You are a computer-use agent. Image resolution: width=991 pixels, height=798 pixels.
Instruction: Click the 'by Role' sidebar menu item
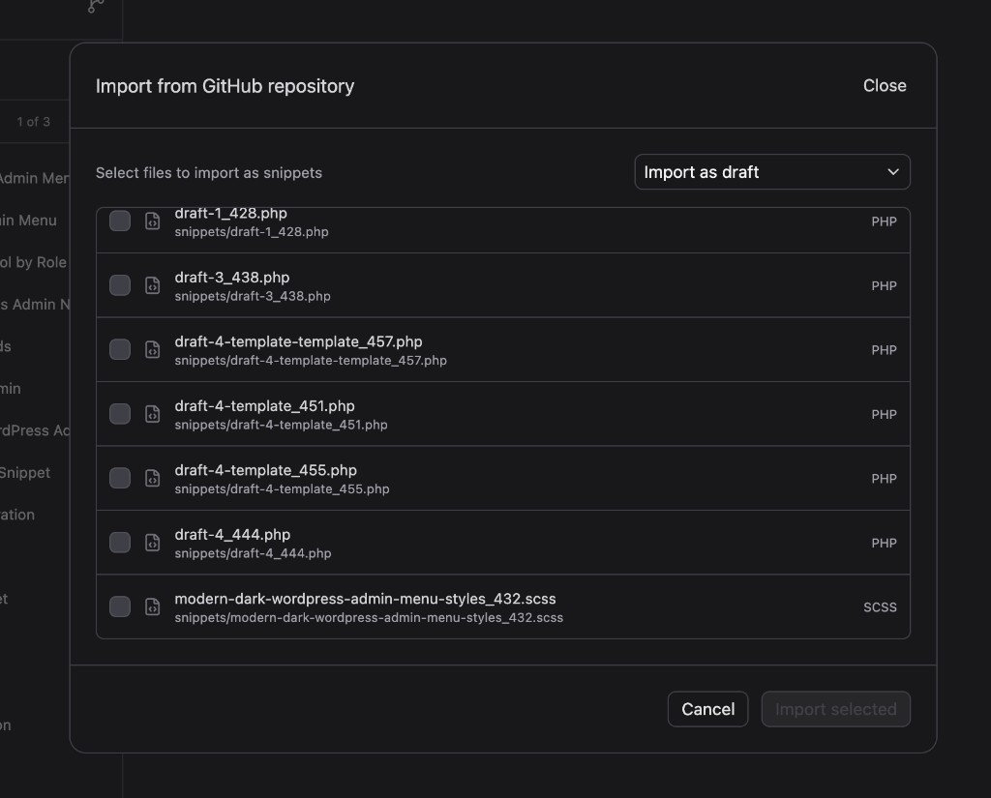33,262
